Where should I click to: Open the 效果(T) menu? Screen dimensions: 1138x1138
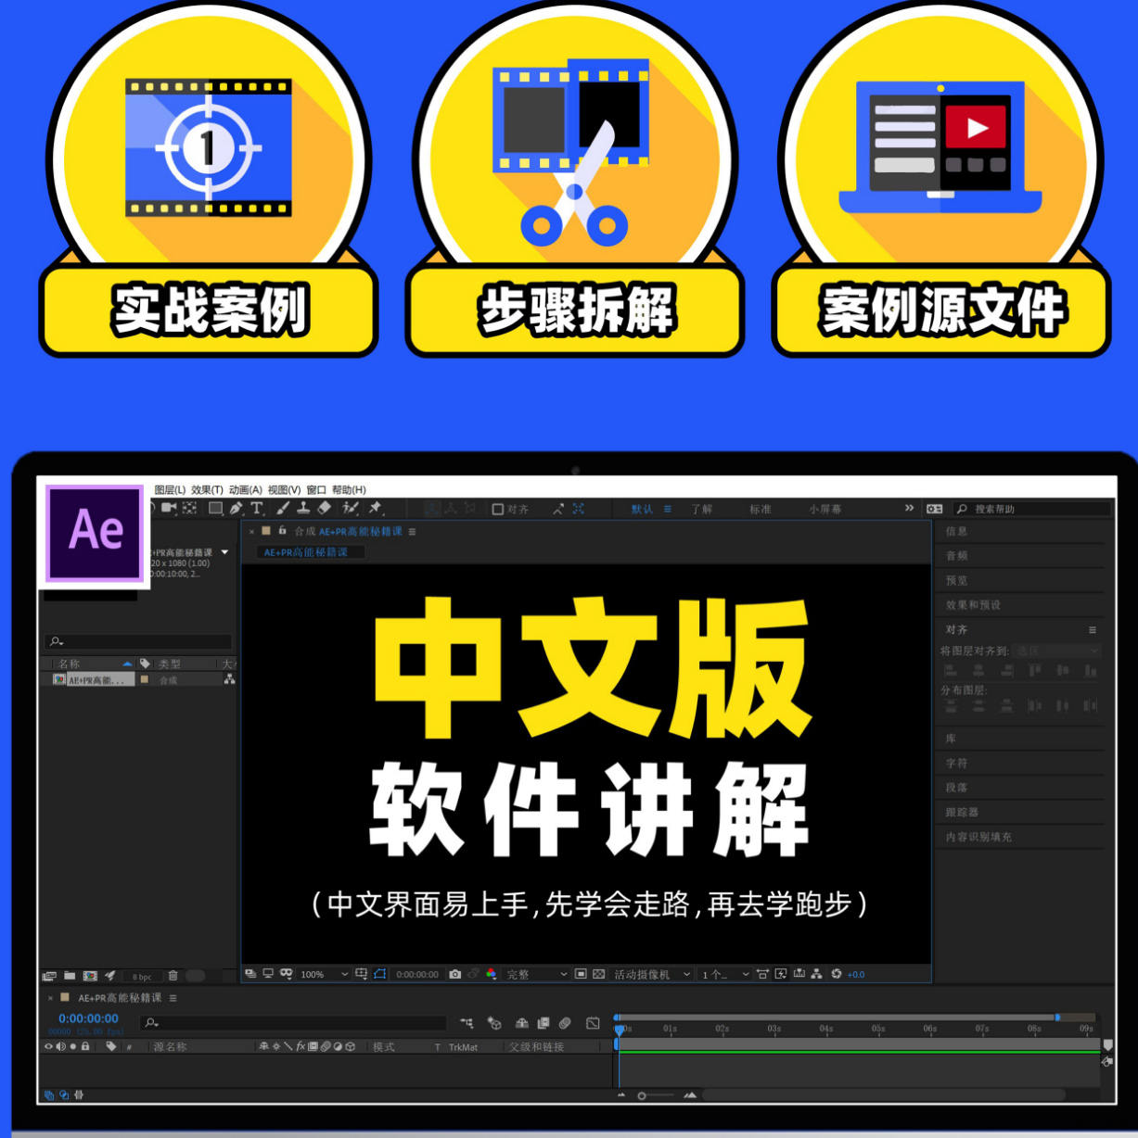[207, 489]
